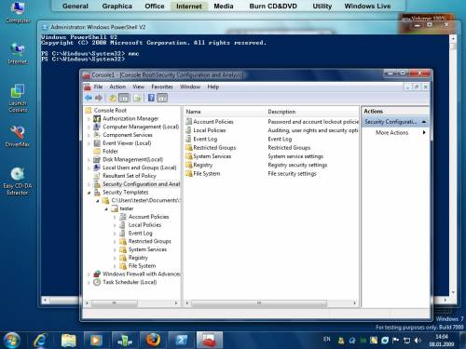
Task: Click the Help icon in MMC toolbar
Action: pyautogui.click(x=151, y=98)
